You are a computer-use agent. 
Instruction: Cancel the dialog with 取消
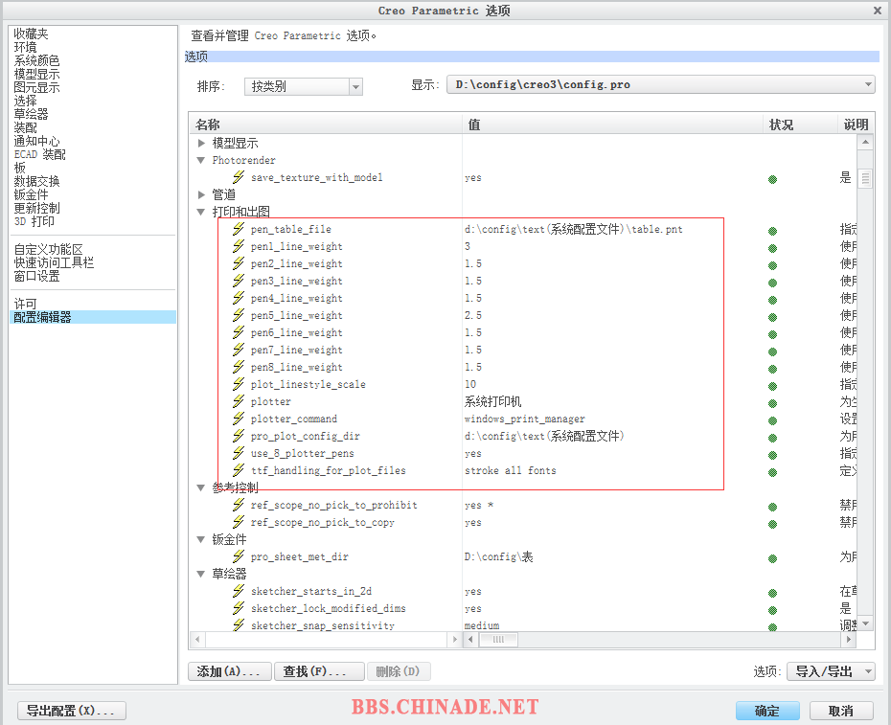pos(841,711)
